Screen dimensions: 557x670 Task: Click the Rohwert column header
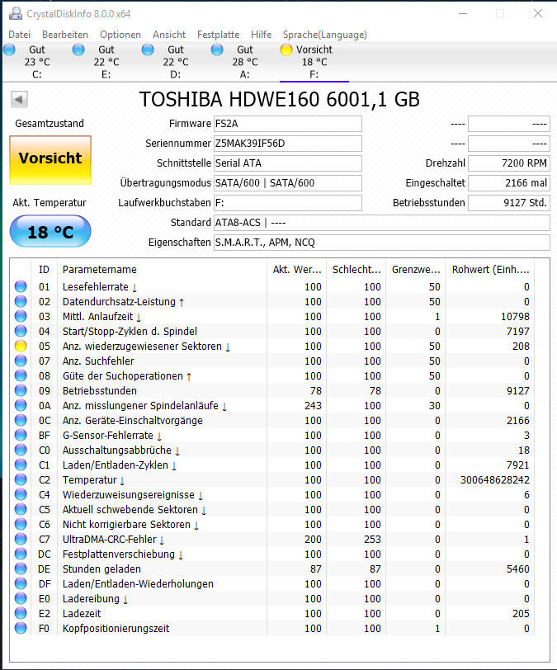(490, 269)
